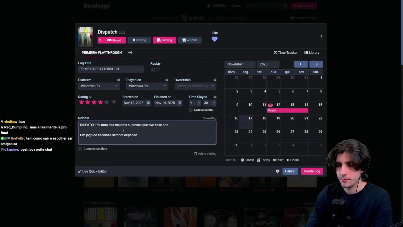Jump to Latest date

coord(247,160)
